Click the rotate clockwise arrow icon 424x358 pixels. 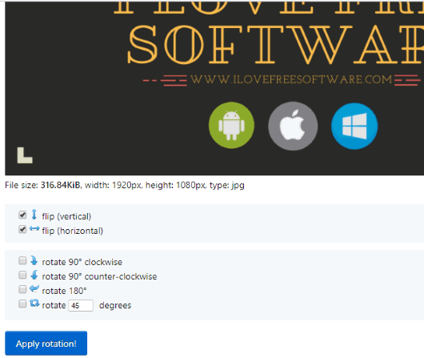click(34, 260)
